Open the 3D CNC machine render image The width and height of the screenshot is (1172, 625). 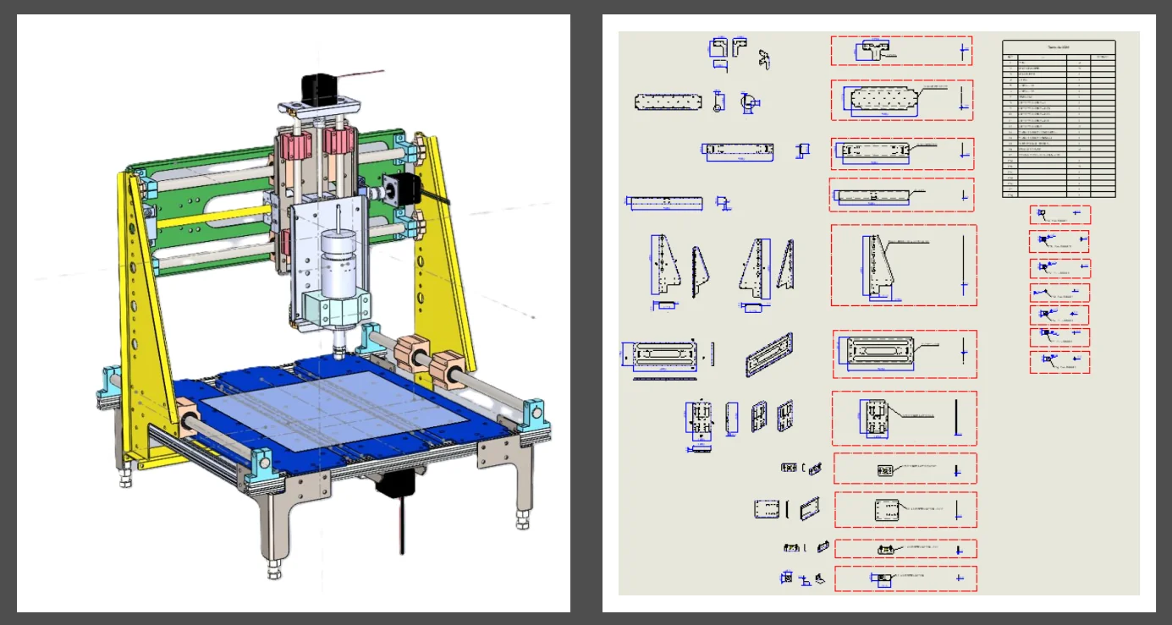[294, 313]
